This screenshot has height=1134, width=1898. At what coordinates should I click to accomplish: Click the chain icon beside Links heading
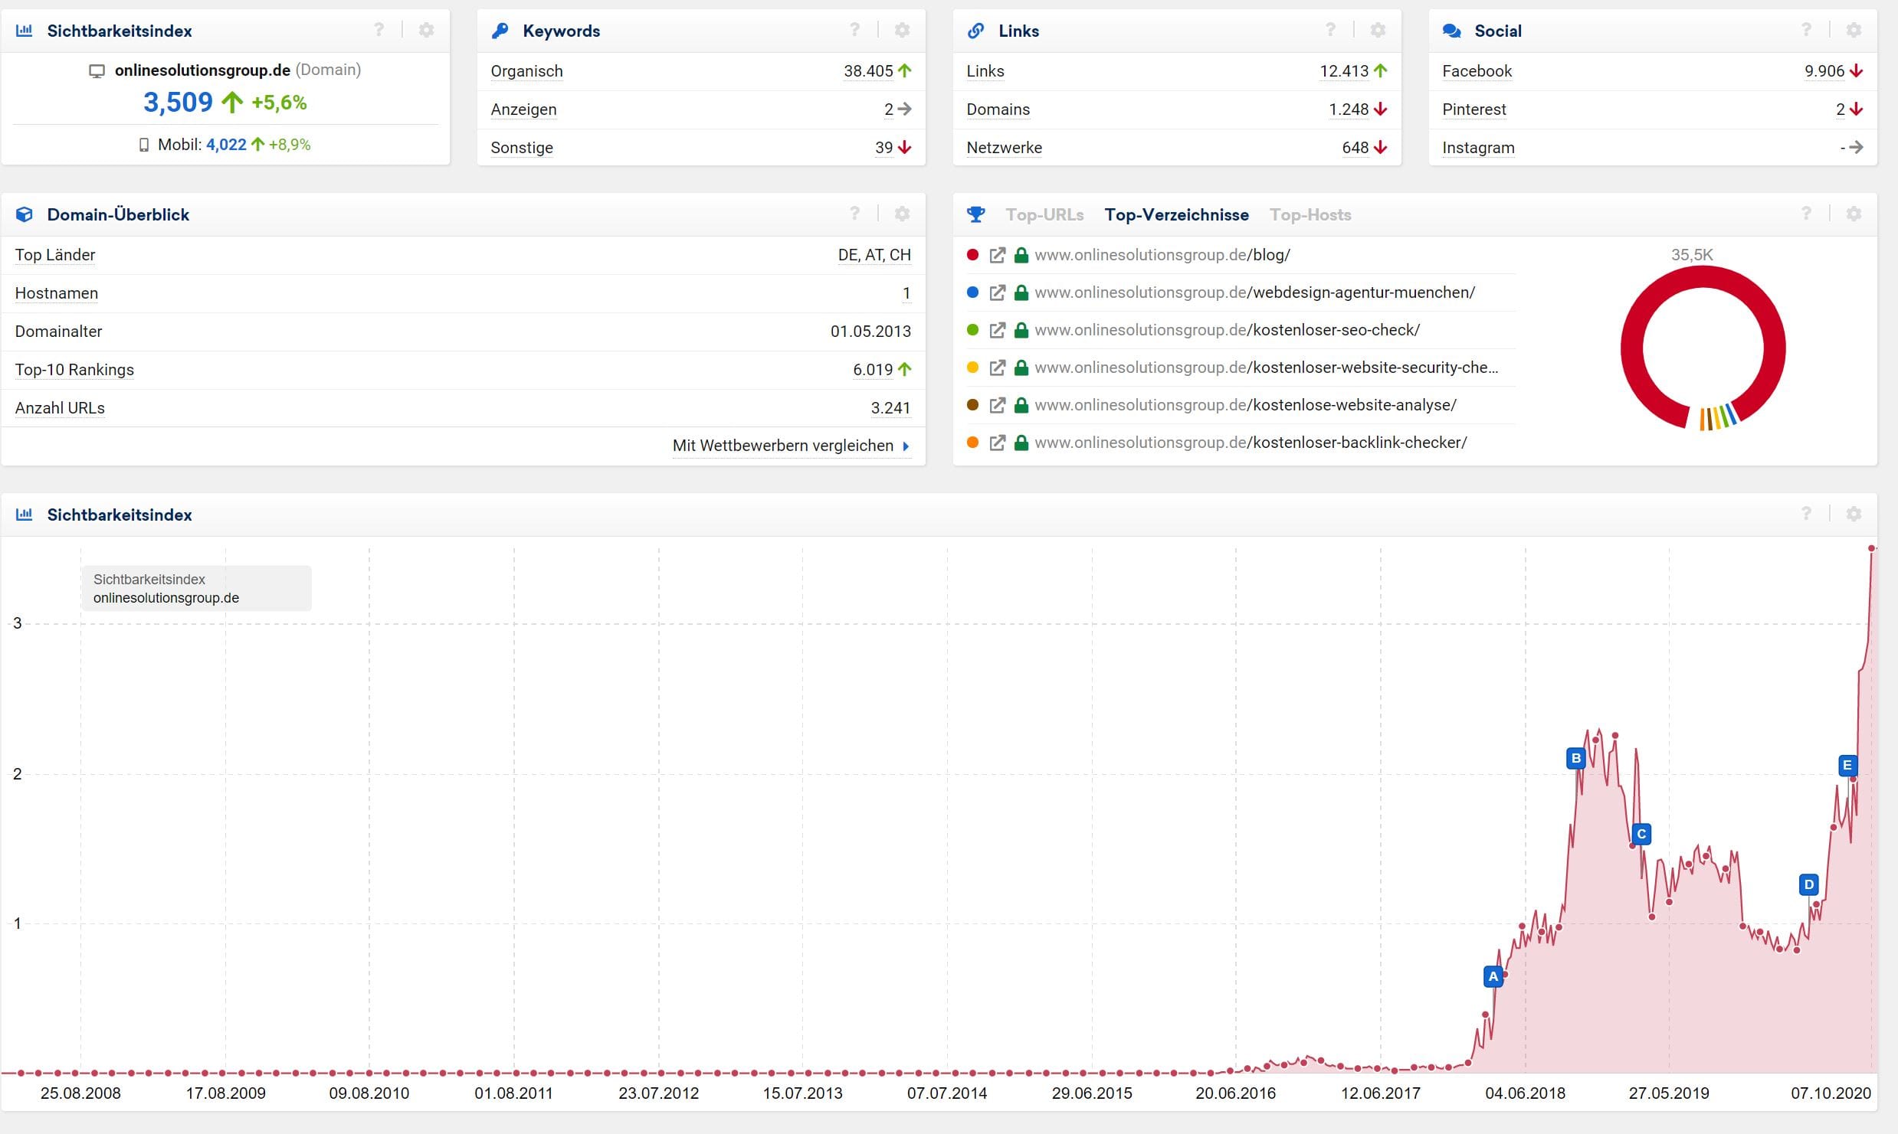(x=975, y=31)
